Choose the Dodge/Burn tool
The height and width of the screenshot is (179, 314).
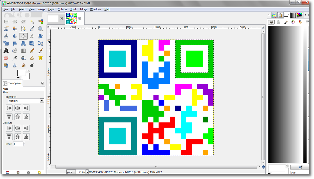pyautogui.click(x=32, y=65)
